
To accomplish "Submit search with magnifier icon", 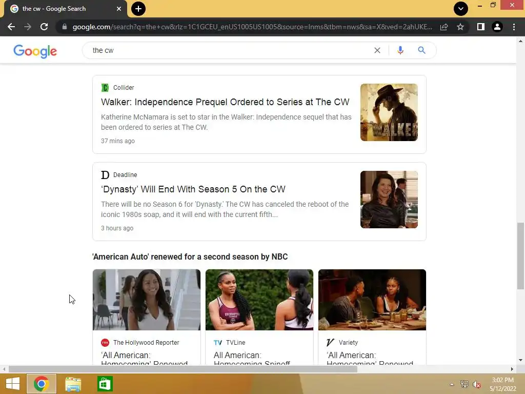I will (421, 50).
